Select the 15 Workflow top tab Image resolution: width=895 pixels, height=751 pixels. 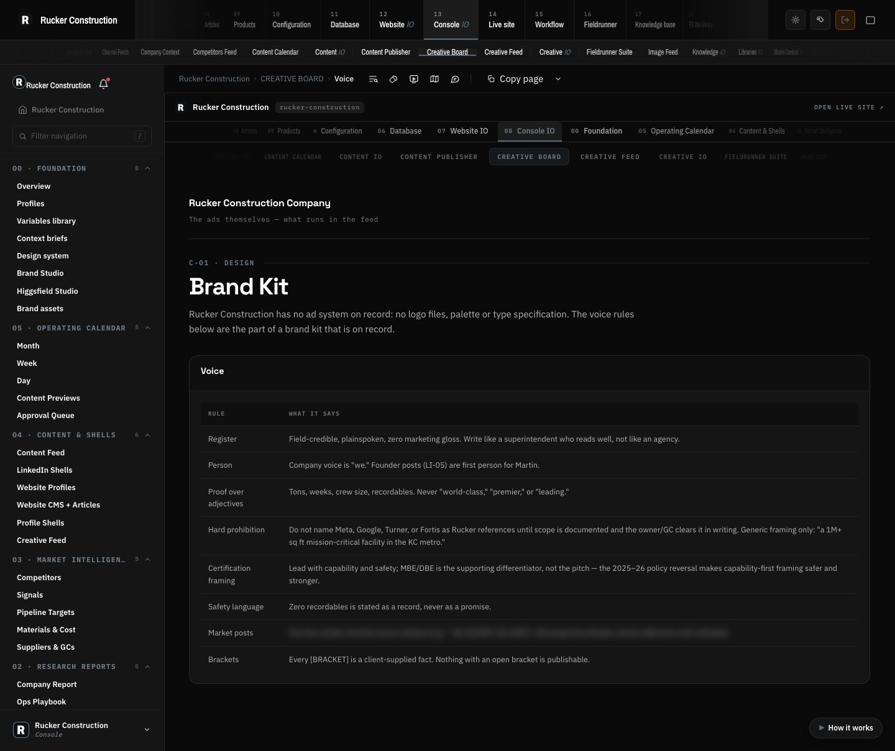[549, 20]
